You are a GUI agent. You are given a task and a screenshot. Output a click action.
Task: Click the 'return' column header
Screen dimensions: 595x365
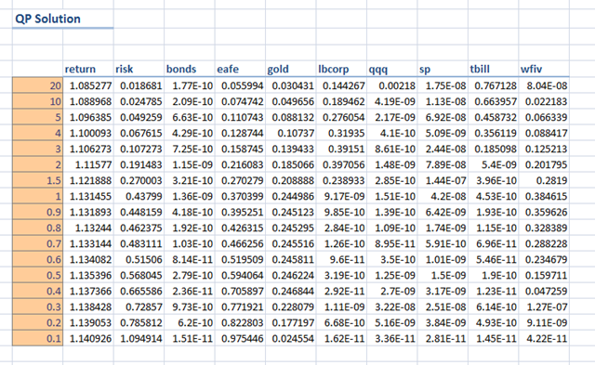[x=88, y=69]
